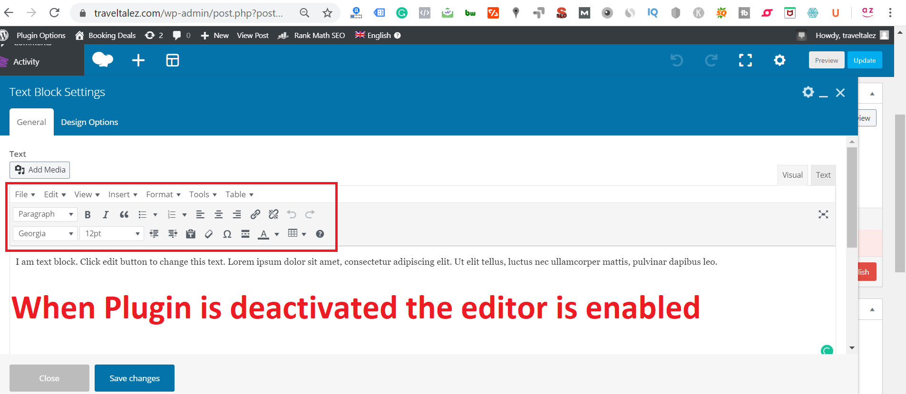This screenshot has height=394, width=906.
Task: Click the browser address bar
Action: click(188, 13)
